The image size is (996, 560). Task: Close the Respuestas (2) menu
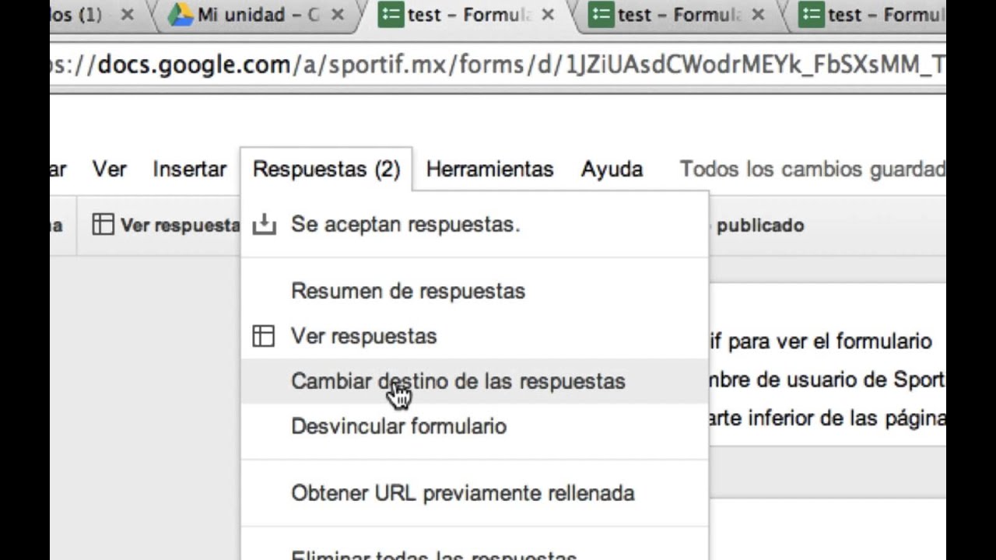click(x=326, y=169)
